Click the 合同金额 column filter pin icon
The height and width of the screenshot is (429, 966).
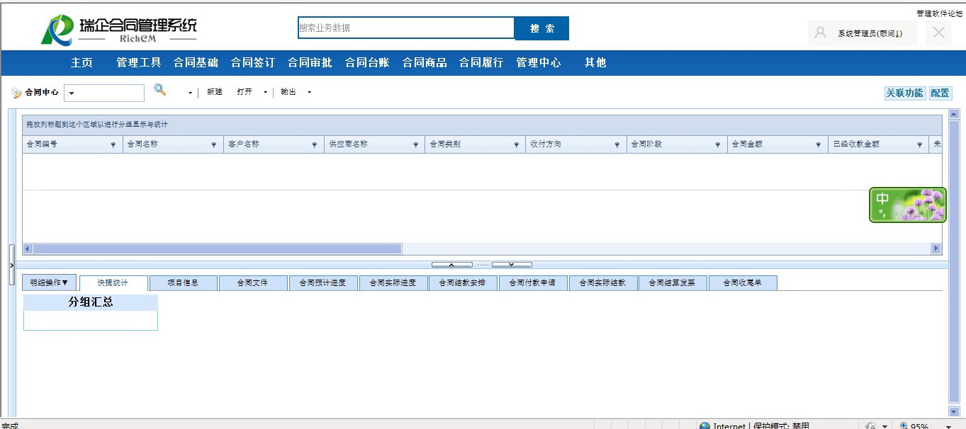pos(819,144)
